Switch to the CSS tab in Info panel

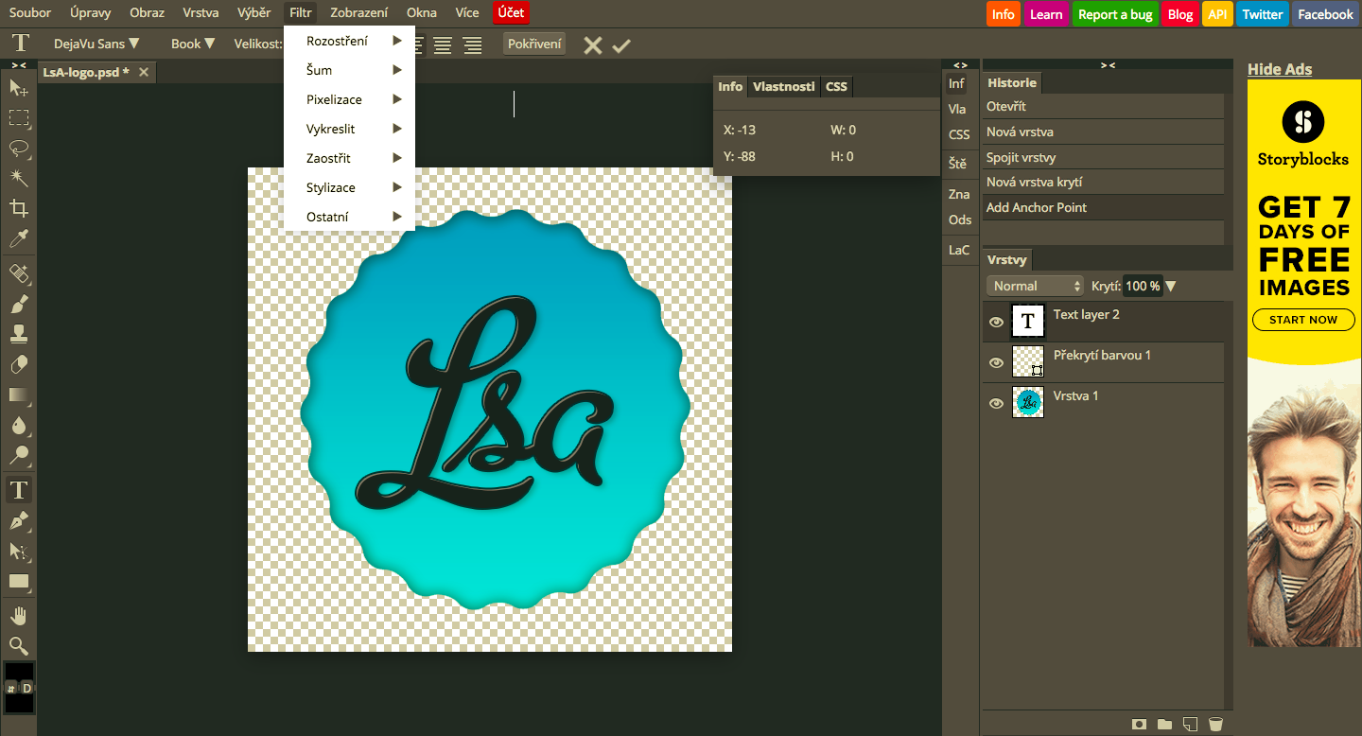coord(836,86)
